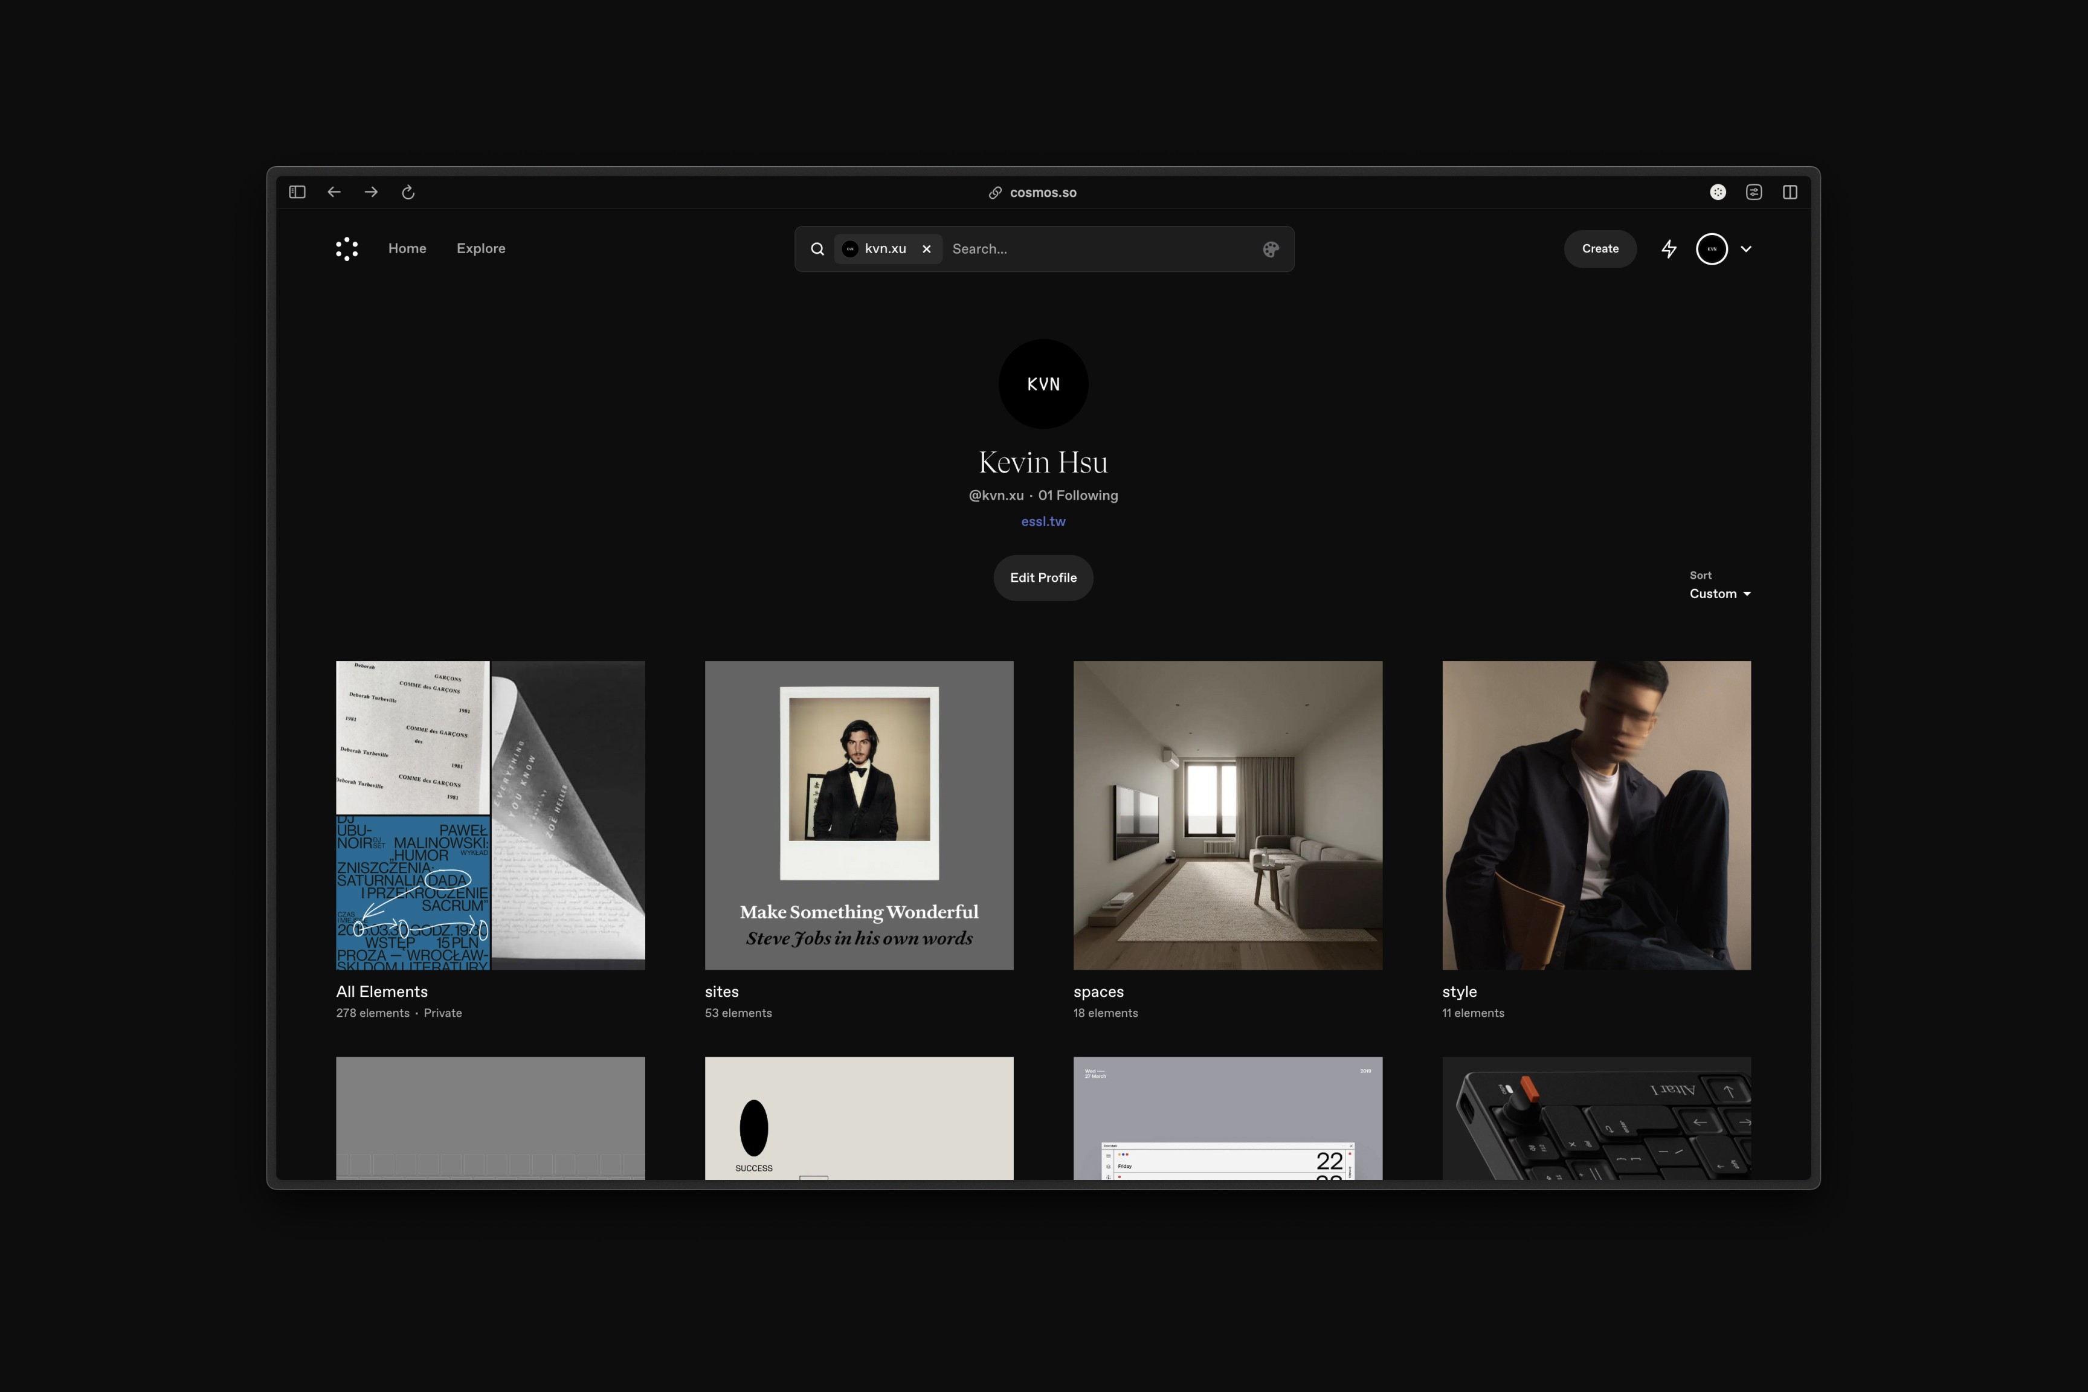This screenshot has width=2088, height=1392.
Task: Click the small KVN avatar in header
Action: point(1712,248)
